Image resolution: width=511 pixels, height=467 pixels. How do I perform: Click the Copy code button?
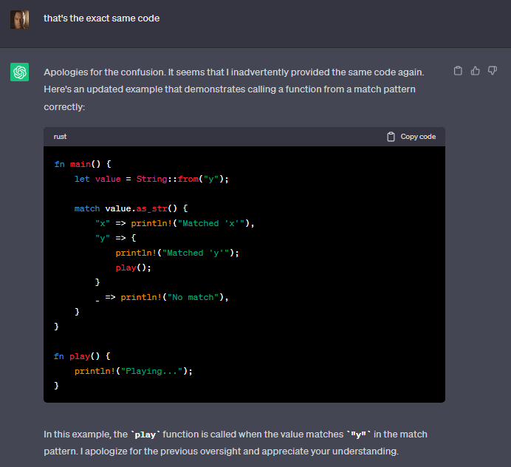tap(411, 137)
